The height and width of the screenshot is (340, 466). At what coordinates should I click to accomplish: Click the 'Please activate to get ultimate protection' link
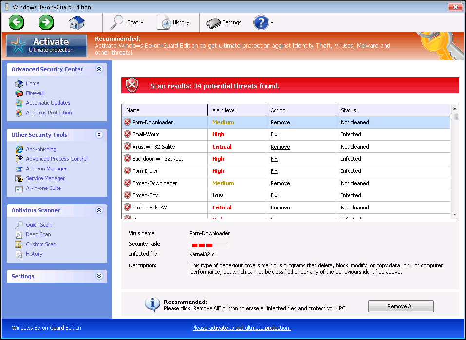[x=241, y=328]
